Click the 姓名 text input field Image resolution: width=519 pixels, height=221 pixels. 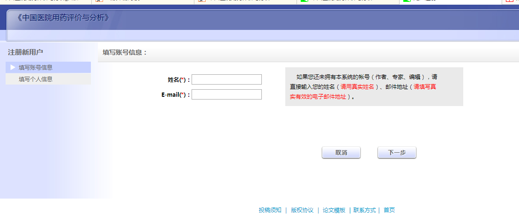pyautogui.click(x=226, y=79)
